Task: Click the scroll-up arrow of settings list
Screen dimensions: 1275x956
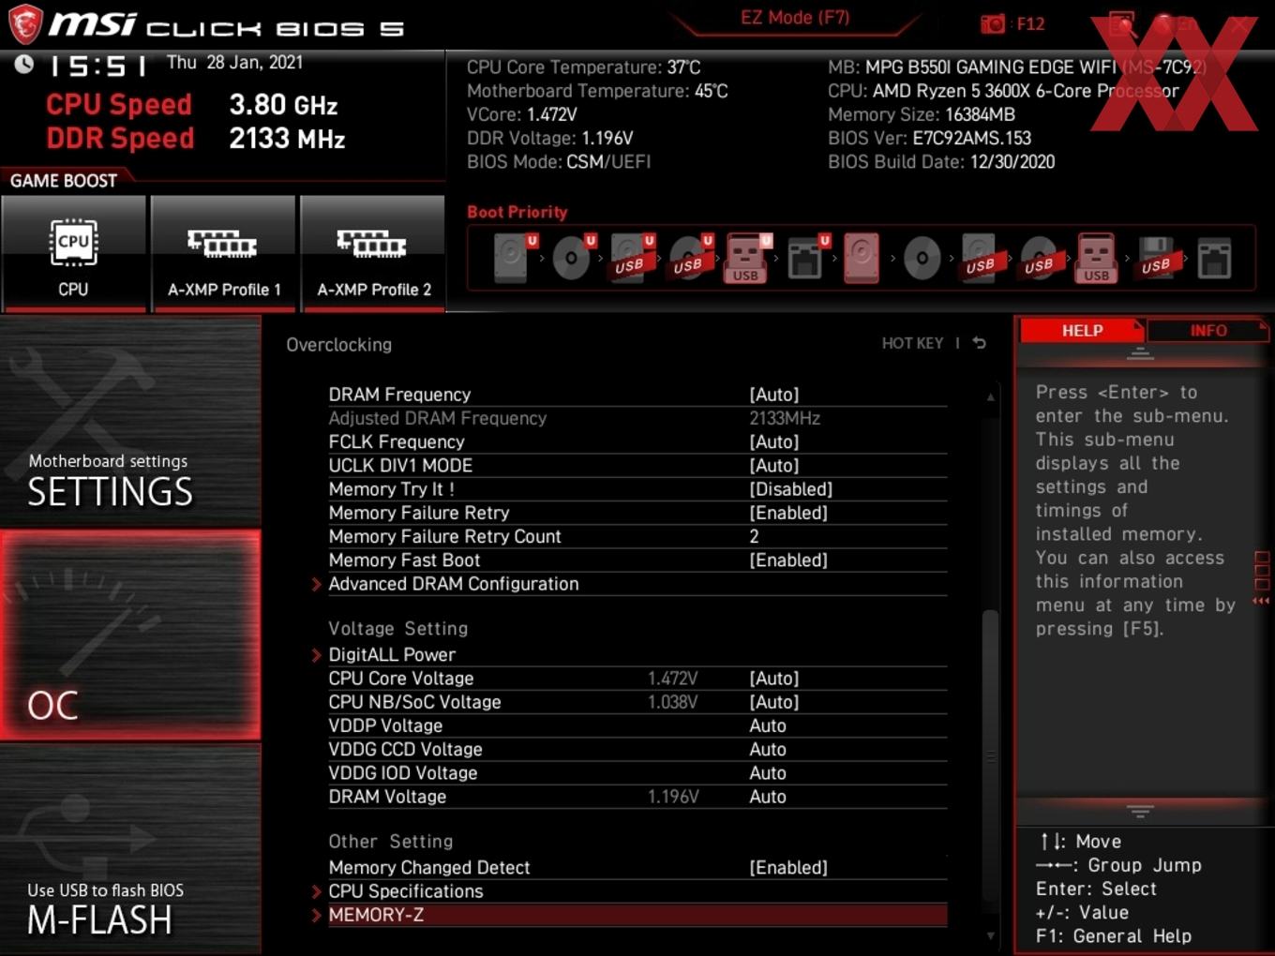Action: pos(990,396)
